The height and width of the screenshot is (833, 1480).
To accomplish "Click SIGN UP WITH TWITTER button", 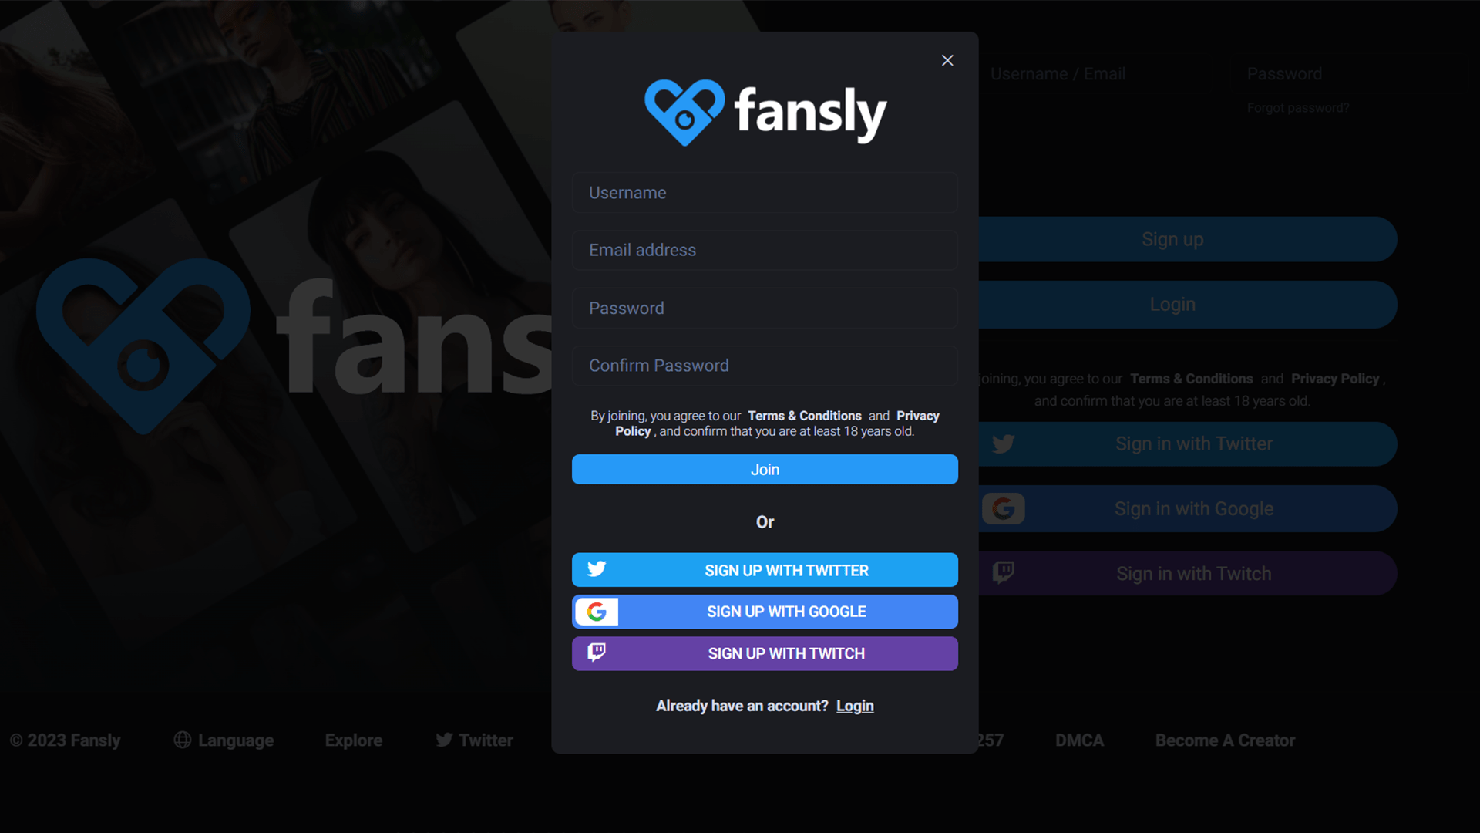I will tap(765, 569).
